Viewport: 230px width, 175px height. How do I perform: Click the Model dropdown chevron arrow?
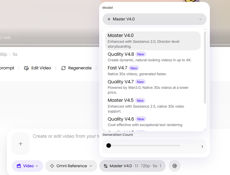200,19
